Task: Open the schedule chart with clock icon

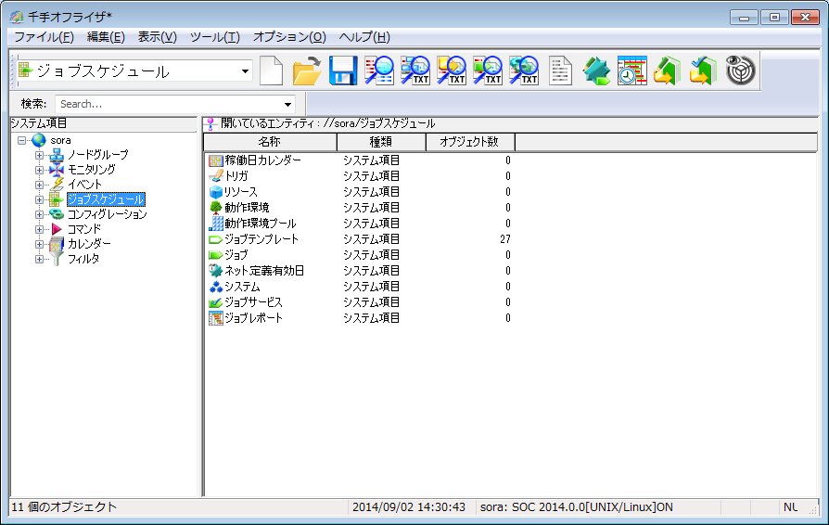Action: (632, 70)
